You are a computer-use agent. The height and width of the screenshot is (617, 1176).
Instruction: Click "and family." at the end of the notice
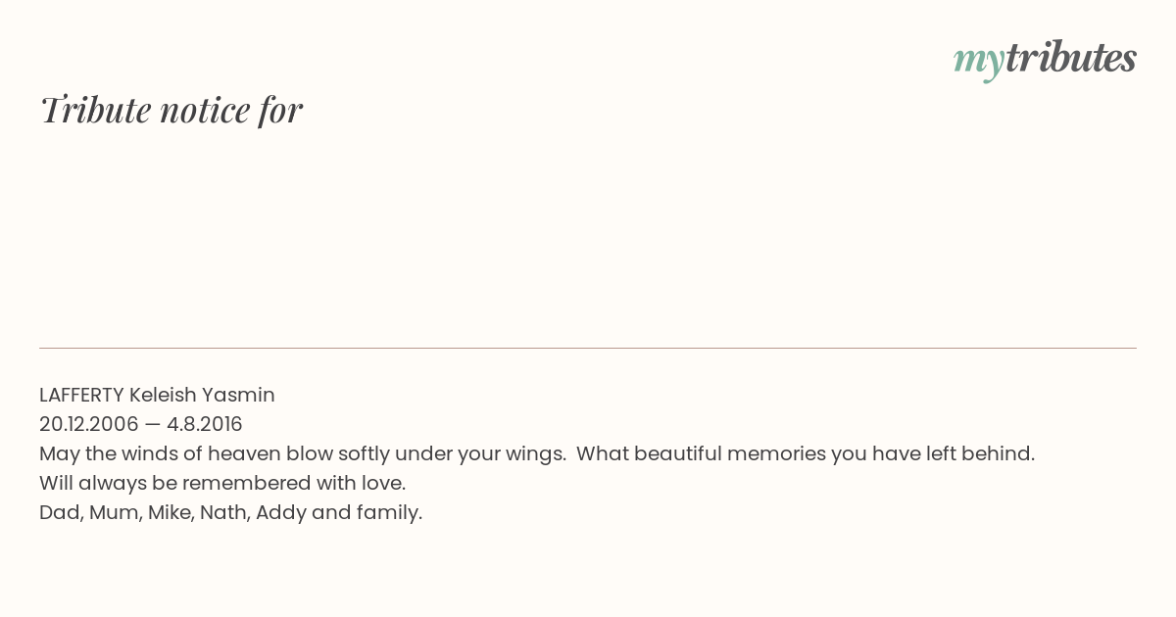point(367,513)
